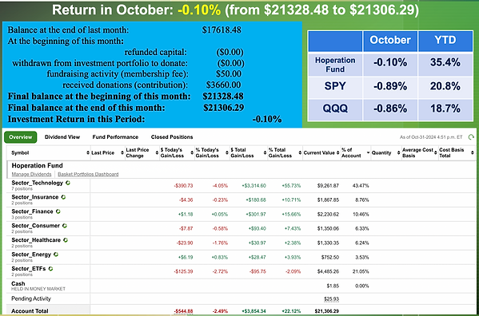This screenshot has height=316, width=479.
Task: Click the October column header cell
Action: pyautogui.click(x=390, y=41)
